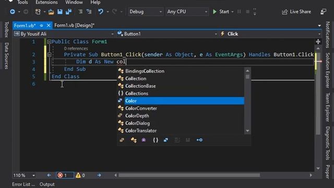This screenshot has width=334, height=188.
Task: Toggle the interface filter in IntelliSense bar
Action: pos(199,140)
